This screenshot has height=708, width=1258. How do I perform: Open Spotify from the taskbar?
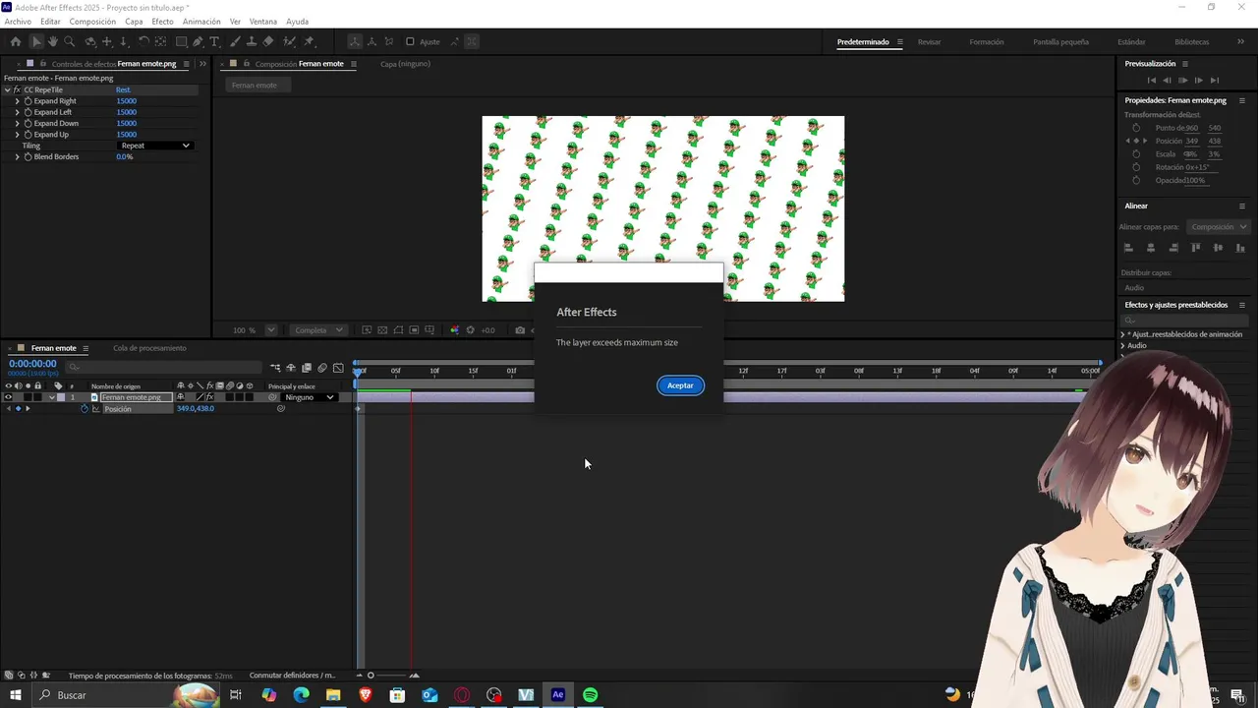590,695
